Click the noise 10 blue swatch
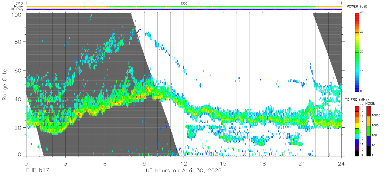Image resolution: width=384 pixels, height=177 pixels. coord(368,141)
